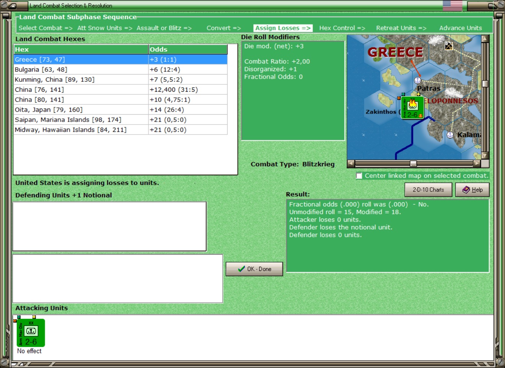Click the empty Defending Units list box
The height and width of the screenshot is (368, 505).
pos(110,227)
